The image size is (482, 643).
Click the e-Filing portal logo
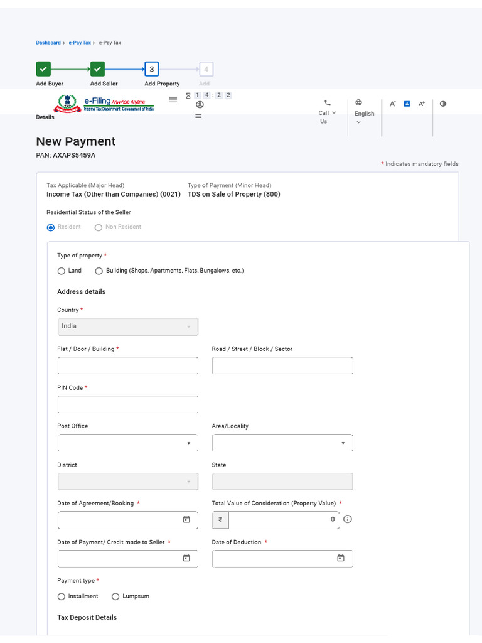[105, 104]
